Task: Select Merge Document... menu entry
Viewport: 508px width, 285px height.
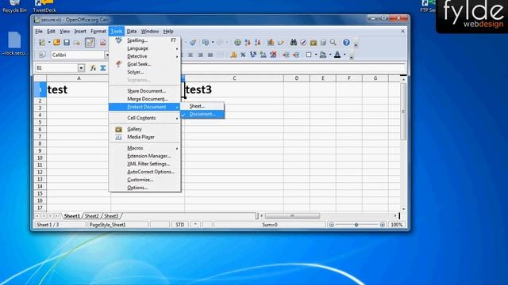Action: [x=144, y=99]
